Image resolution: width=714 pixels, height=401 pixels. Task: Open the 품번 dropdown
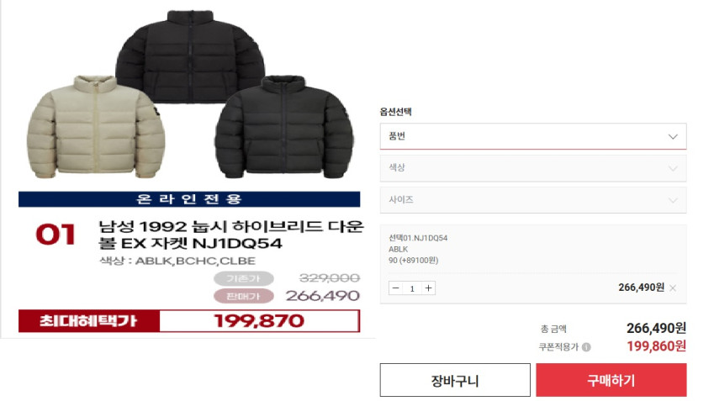click(533, 136)
